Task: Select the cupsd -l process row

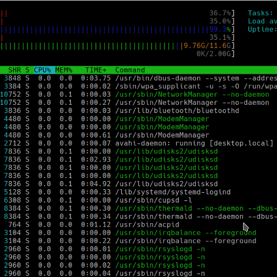Action: [x=138, y=200]
